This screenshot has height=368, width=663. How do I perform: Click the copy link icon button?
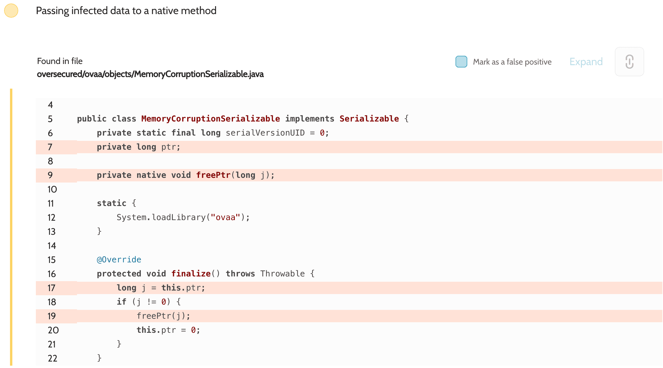point(629,62)
